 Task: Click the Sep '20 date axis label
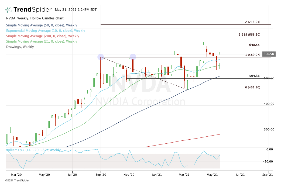coord(101,175)
